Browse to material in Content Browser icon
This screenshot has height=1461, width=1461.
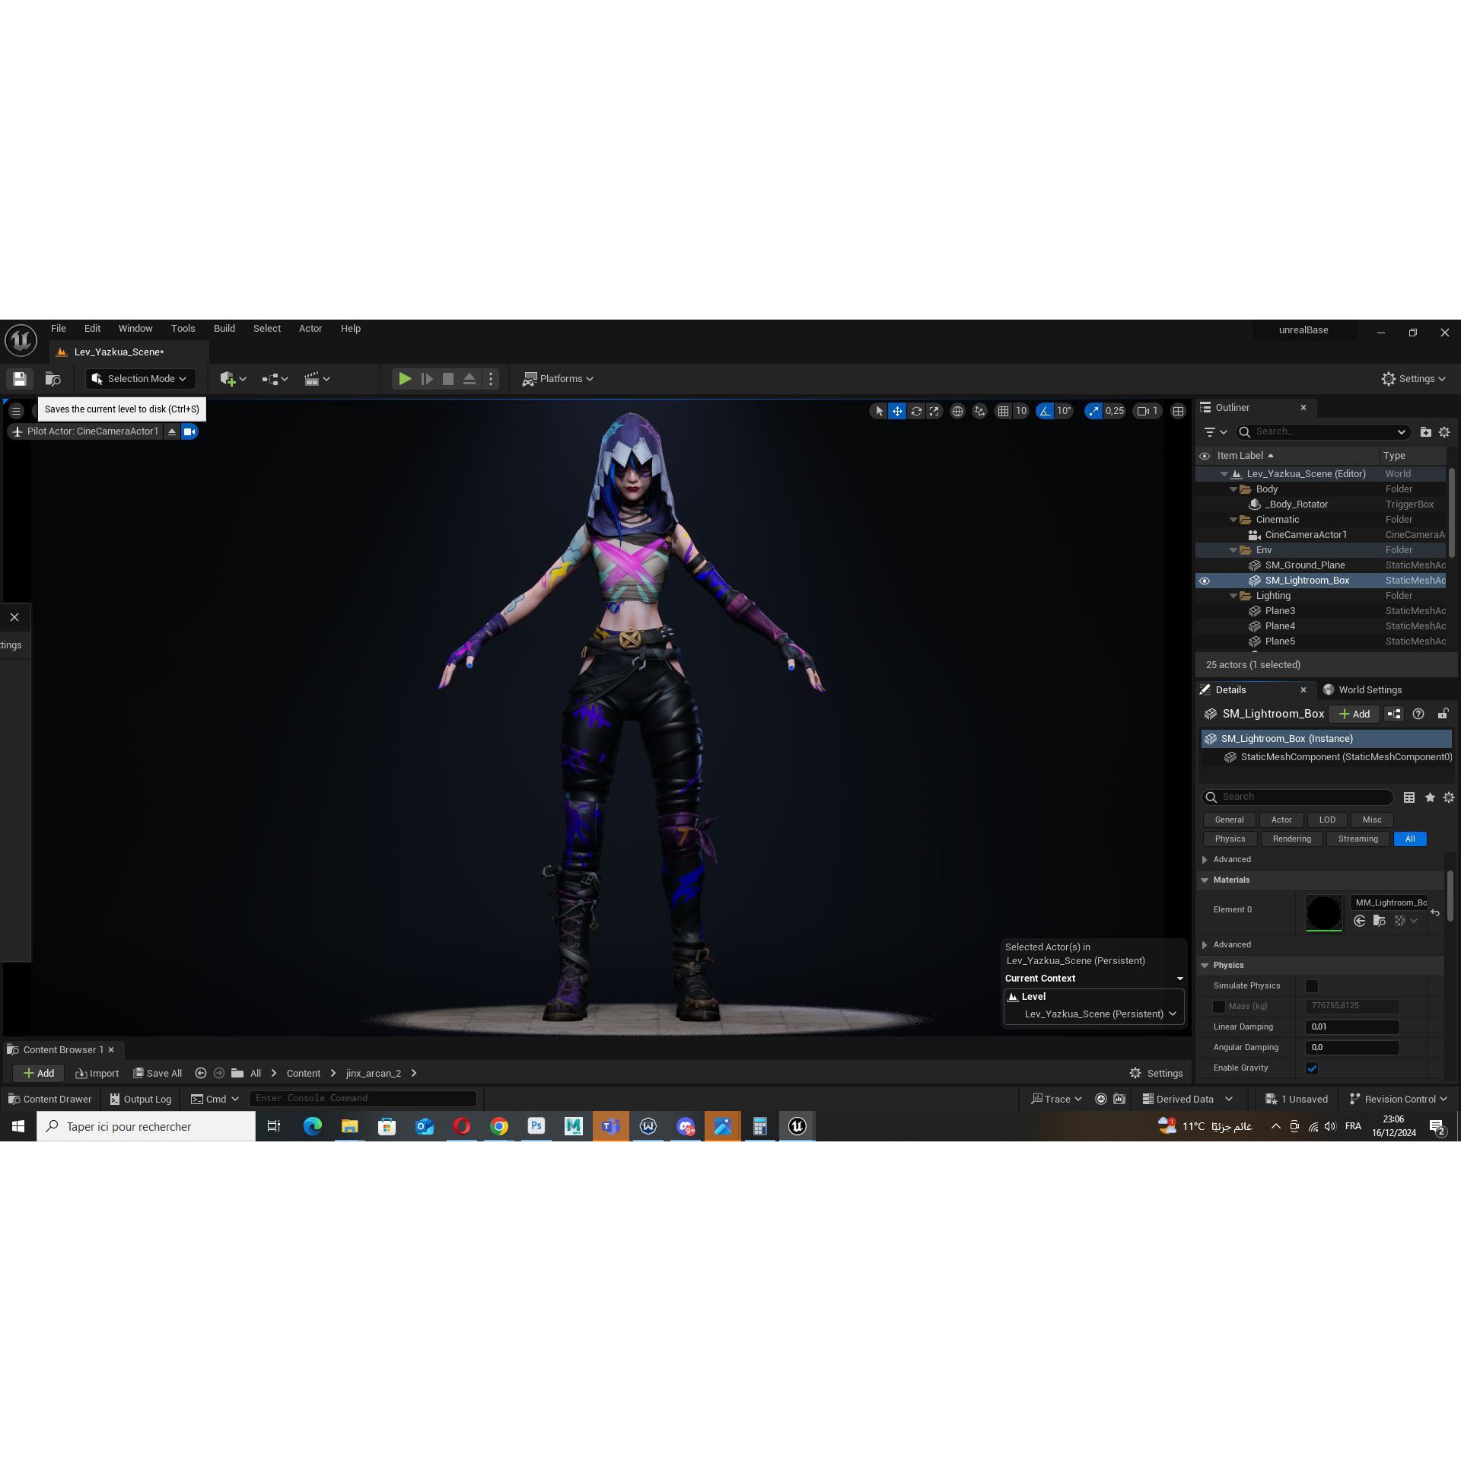(x=1379, y=921)
